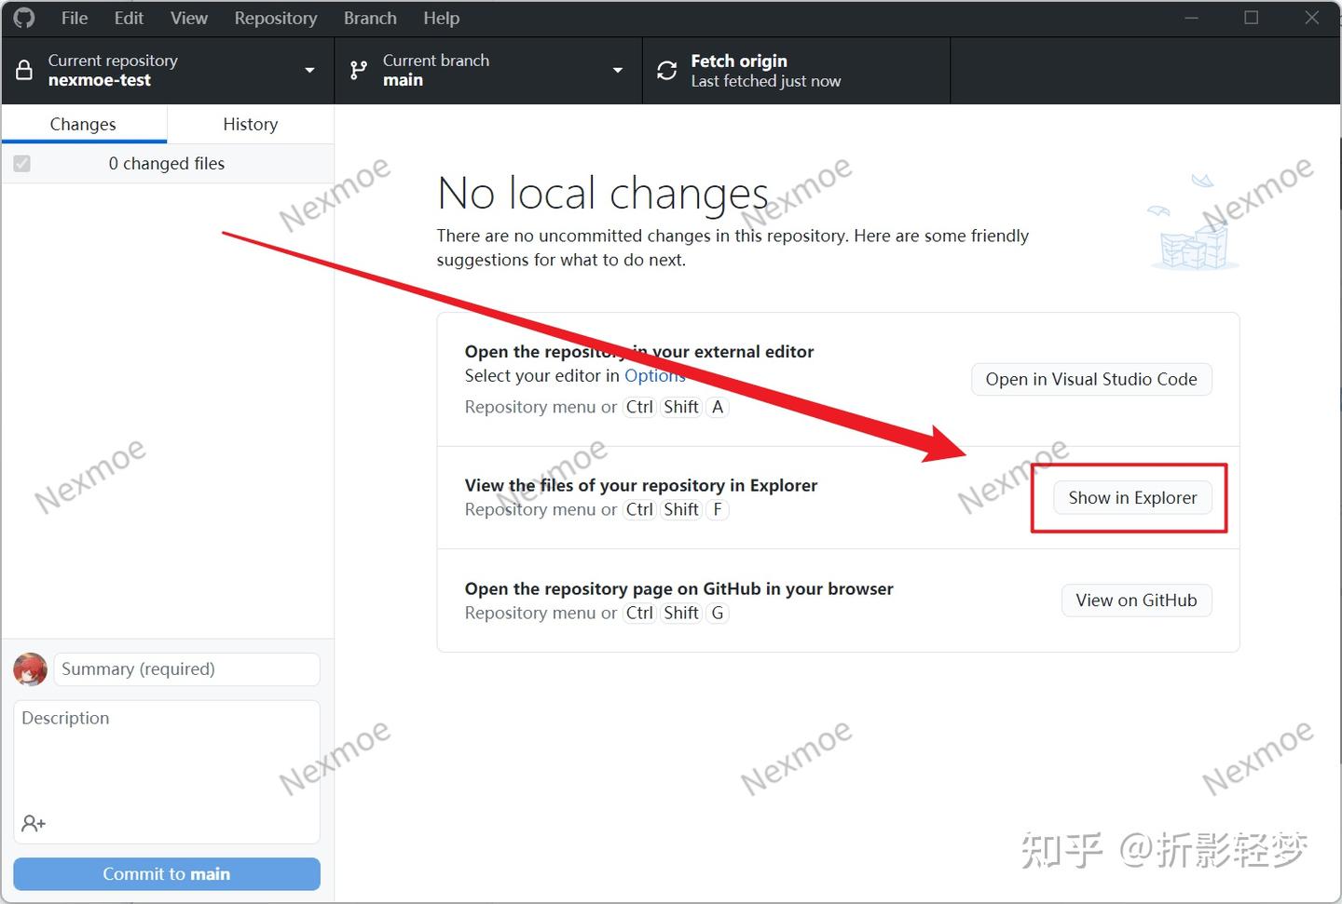Add a co-author using the person icon
This screenshot has height=904, width=1342.
coord(34,823)
